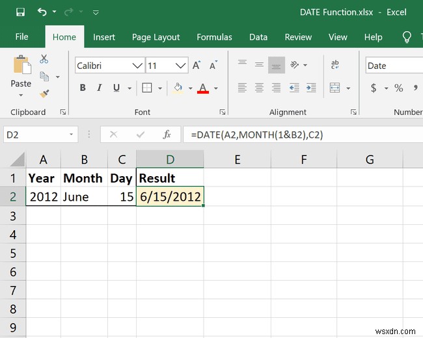Open the Date number format dropdown
Screen dimensions: 423x338
(x=394, y=66)
